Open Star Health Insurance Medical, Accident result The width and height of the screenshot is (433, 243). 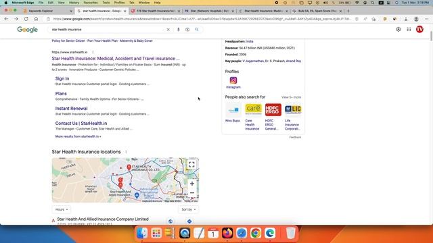click(116, 59)
